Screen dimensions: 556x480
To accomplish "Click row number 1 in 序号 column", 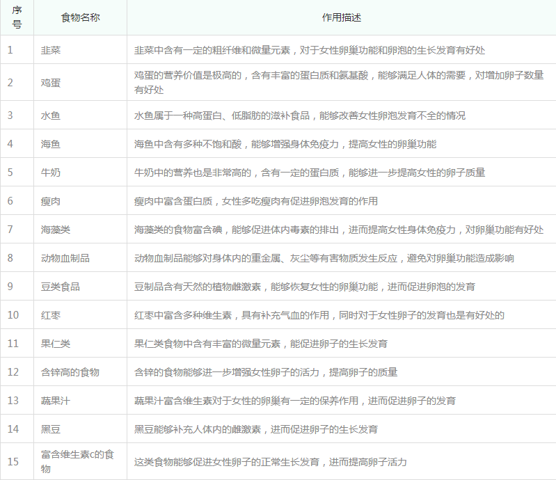I will click(x=10, y=50).
